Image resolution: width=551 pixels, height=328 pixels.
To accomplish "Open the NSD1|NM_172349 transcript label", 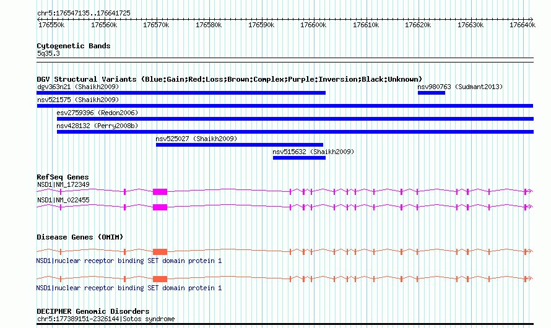I will click(x=63, y=184).
